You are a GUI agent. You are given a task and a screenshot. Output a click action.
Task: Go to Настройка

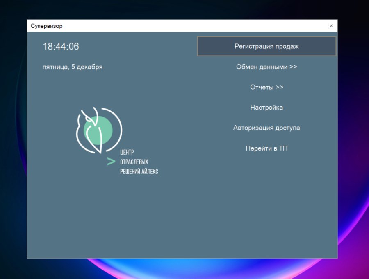[x=266, y=108]
